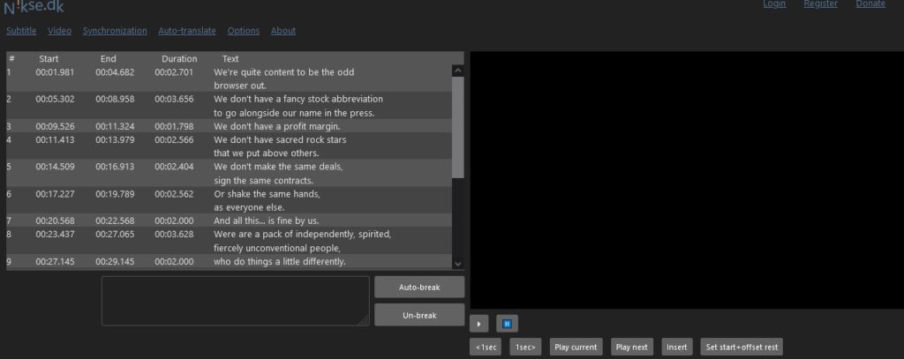Click end time 00:16.913
Viewport: 904px width, 359px height.
pyautogui.click(x=115, y=167)
